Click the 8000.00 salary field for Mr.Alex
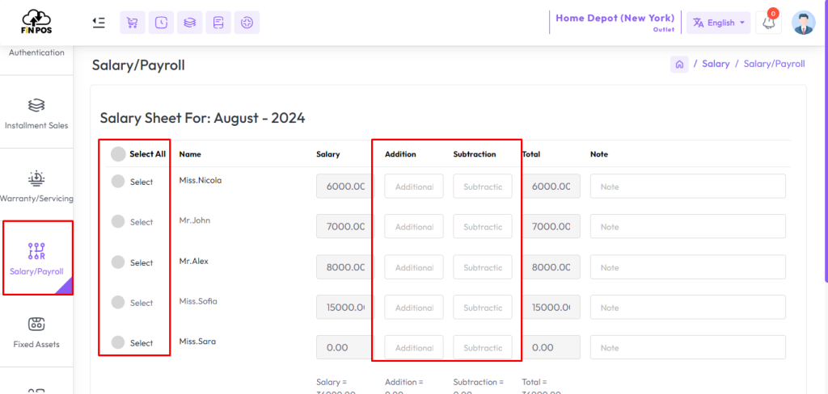Image resolution: width=828 pixels, height=394 pixels. 345,267
